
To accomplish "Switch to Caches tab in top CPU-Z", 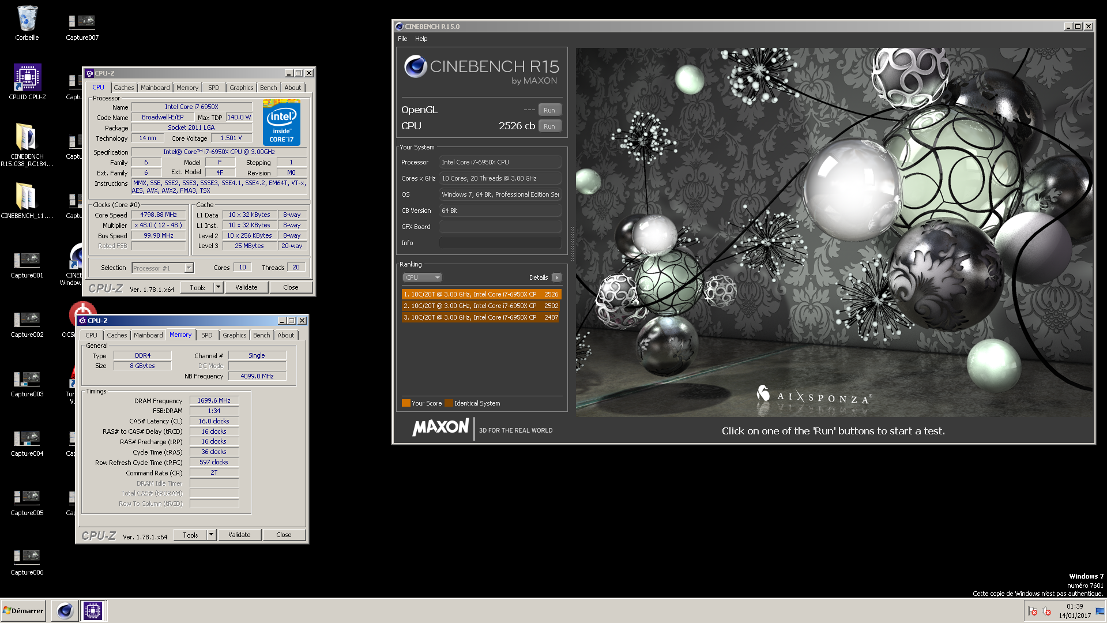I will [x=123, y=88].
